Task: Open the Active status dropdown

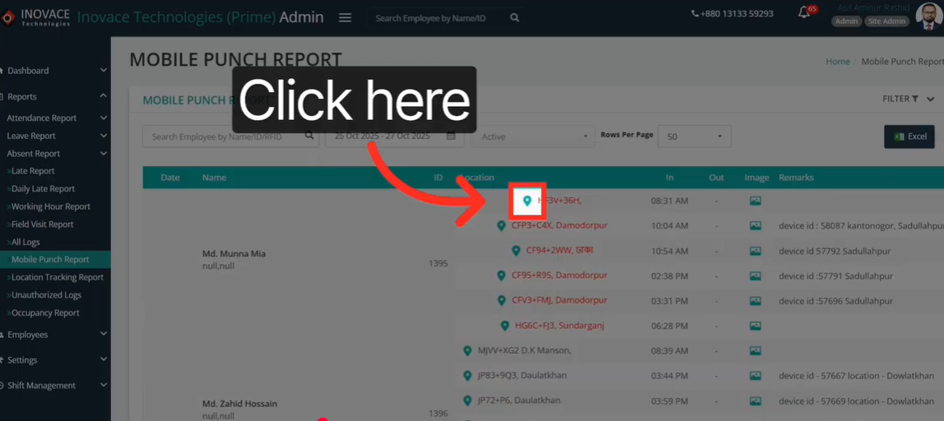Action: click(x=532, y=136)
